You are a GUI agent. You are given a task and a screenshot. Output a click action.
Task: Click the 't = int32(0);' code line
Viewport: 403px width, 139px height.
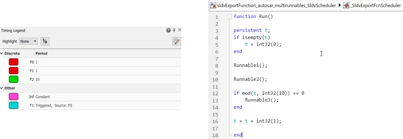pos(263,44)
